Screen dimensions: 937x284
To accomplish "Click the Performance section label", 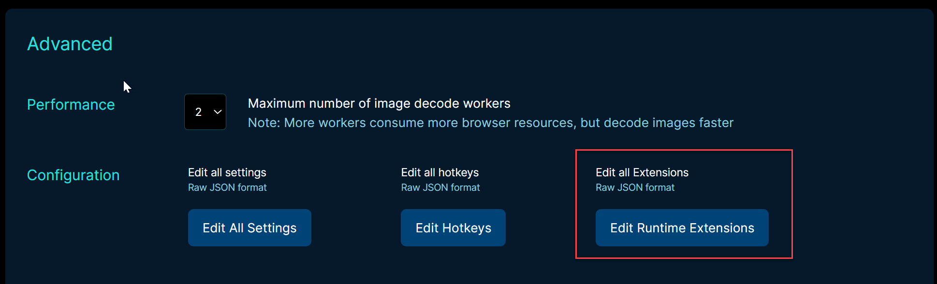I will click(71, 104).
